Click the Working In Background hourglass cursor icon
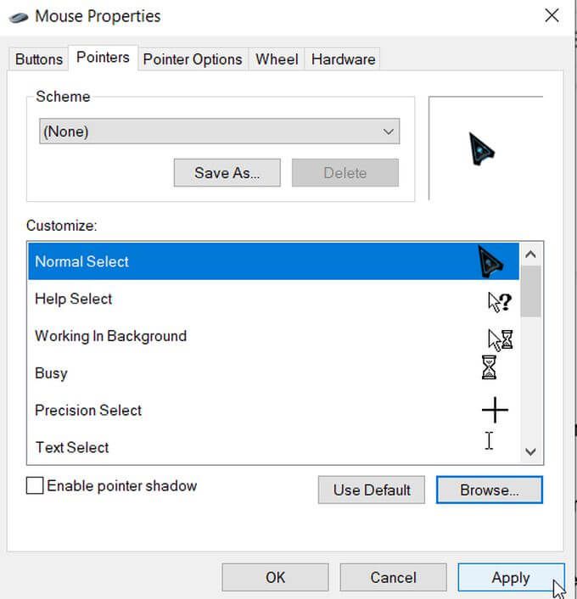Screen dimensions: 577x599 (501, 339)
